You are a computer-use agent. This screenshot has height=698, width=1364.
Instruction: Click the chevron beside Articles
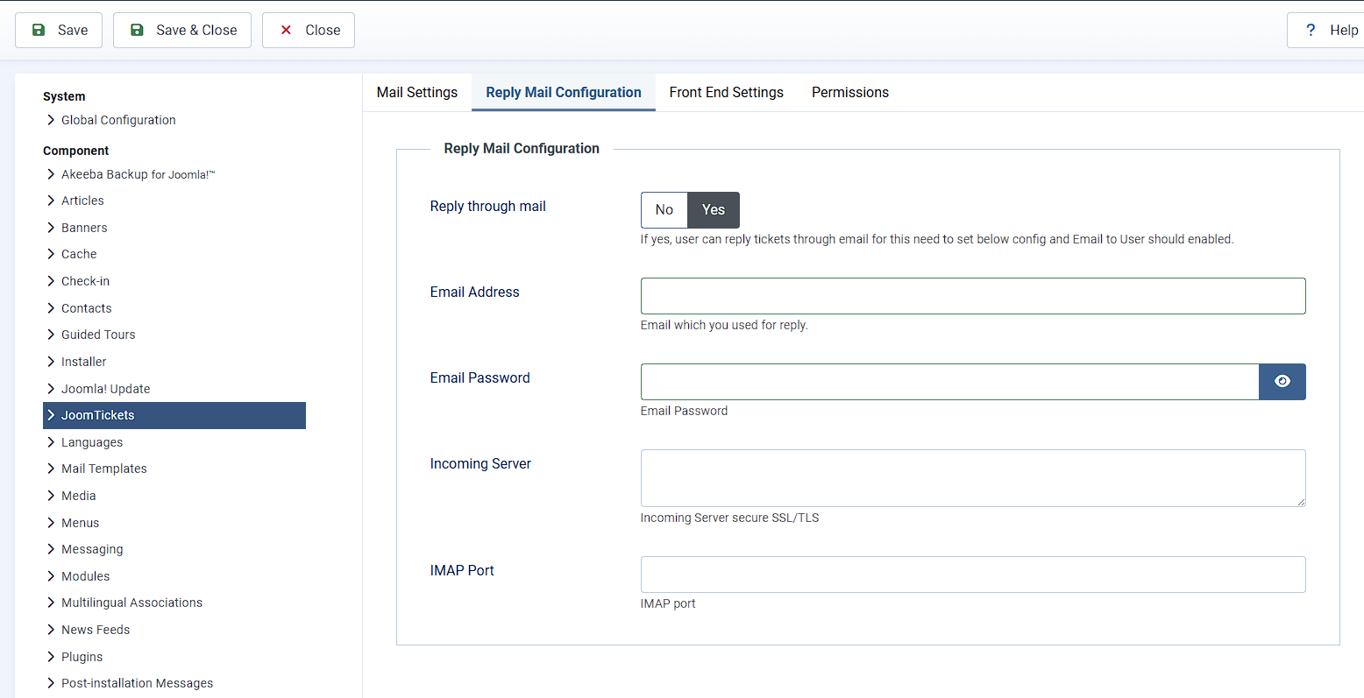point(51,201)
